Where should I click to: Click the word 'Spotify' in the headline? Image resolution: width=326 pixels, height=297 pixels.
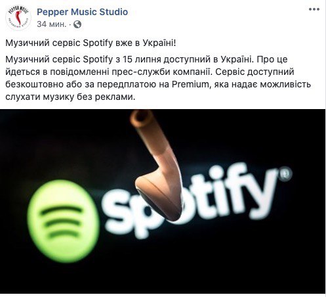pos(98,43)
